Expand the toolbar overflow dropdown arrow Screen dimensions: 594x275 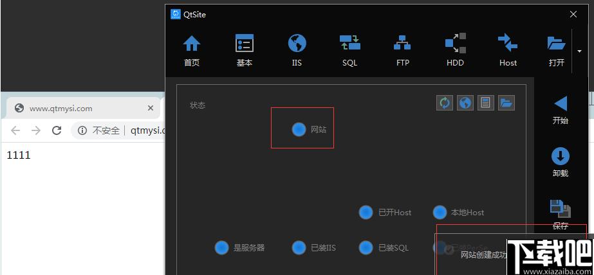click(579, 51)
